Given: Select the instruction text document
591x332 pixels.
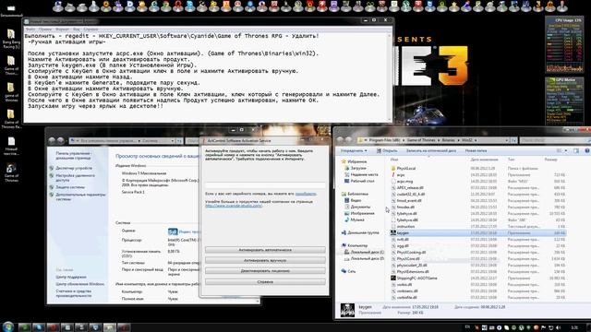Looking at the screenshot, I should point(405,227).
